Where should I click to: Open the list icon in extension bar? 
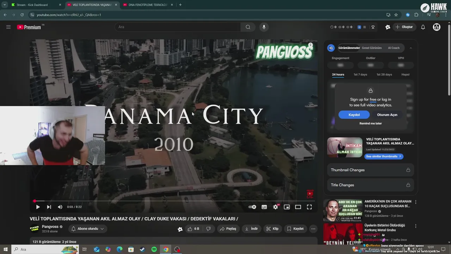point(364,27)
